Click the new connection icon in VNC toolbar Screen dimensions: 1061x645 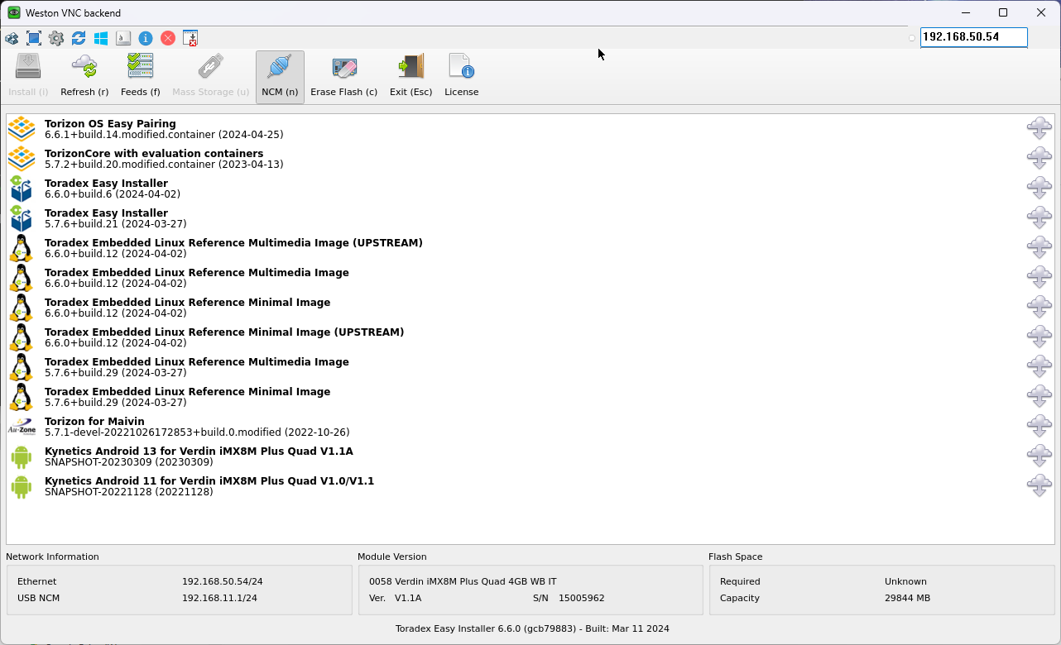pos(12,38)
